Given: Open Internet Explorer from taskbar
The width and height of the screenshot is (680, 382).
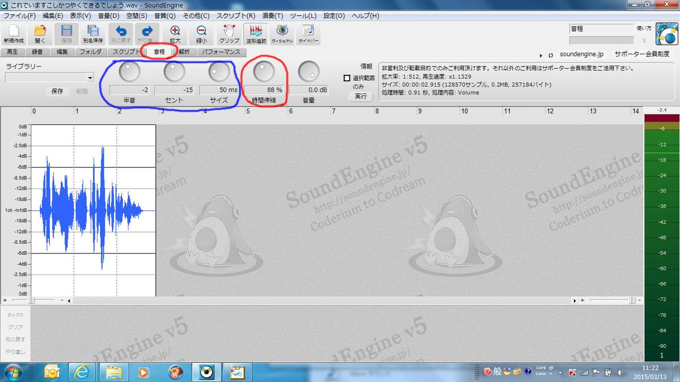Looking at the screenshot, I should 82,372.
